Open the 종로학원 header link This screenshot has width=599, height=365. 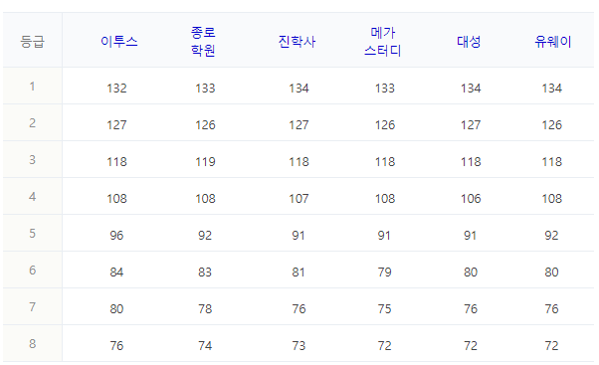pos(203,41)
